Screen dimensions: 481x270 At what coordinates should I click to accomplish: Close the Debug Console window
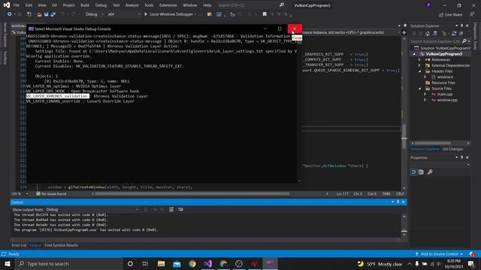click(x=295, y=28)
